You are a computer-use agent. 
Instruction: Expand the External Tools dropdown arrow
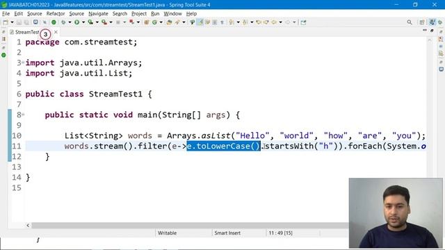111,22
